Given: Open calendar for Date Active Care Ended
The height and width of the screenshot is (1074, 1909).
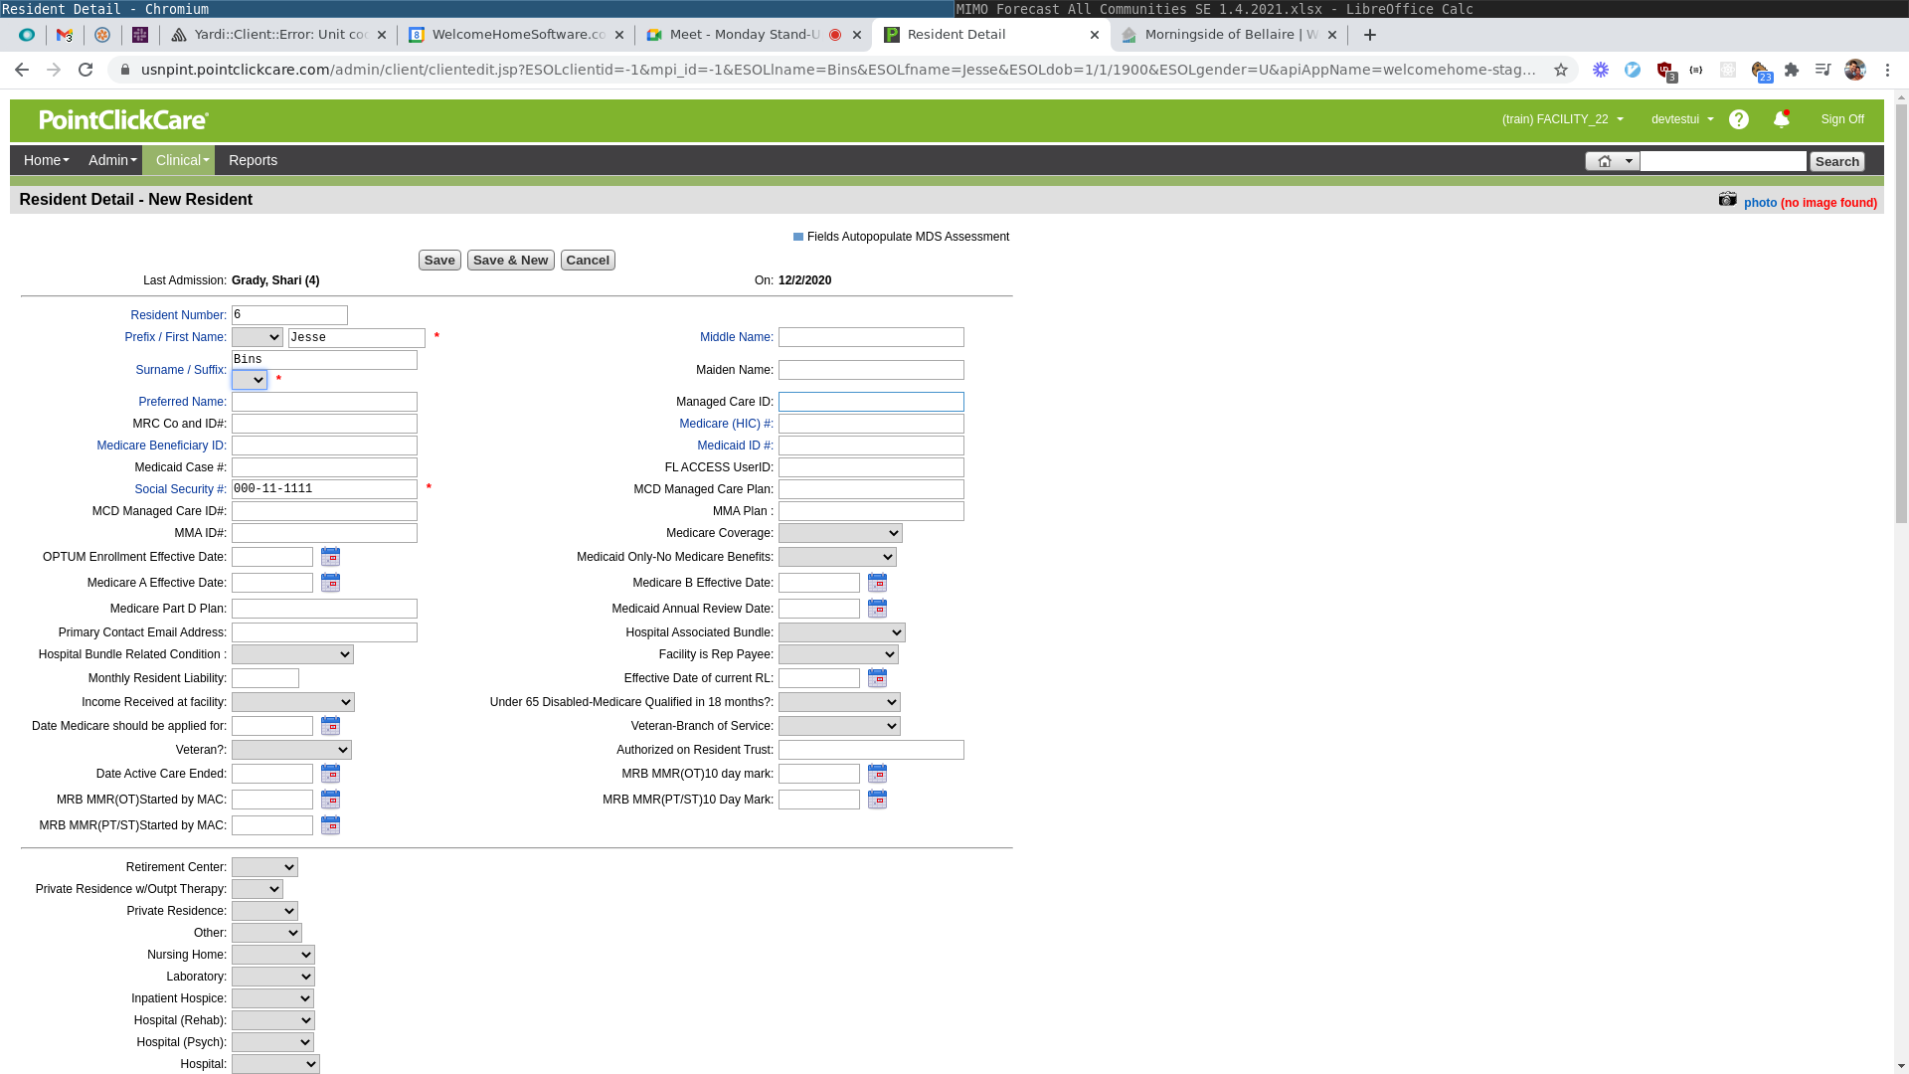Looking at the screenshot, I should point(330,774).
